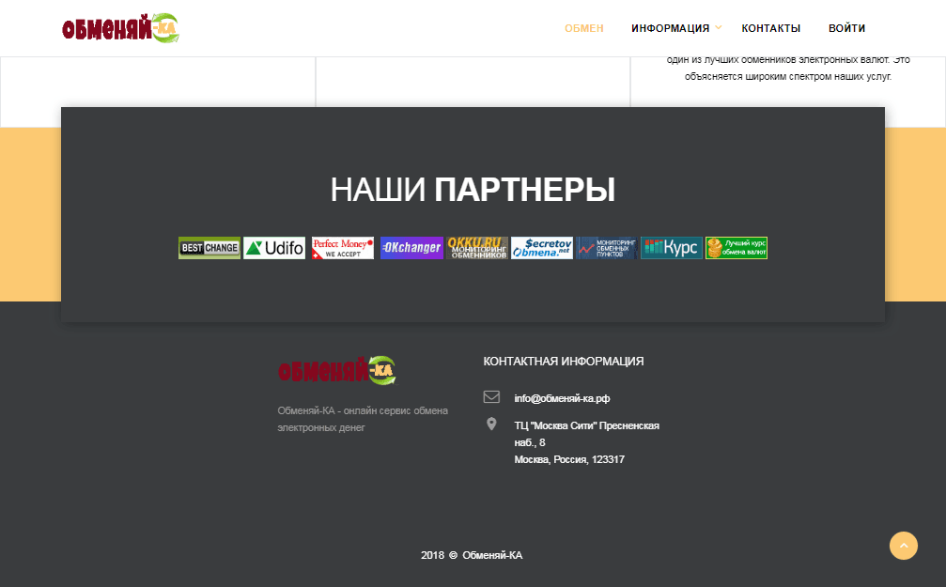This screenshot has height=587, width=946.
Task: Open the Мониторинг обменных пунктов logo
Action: [x=606, y=247]
